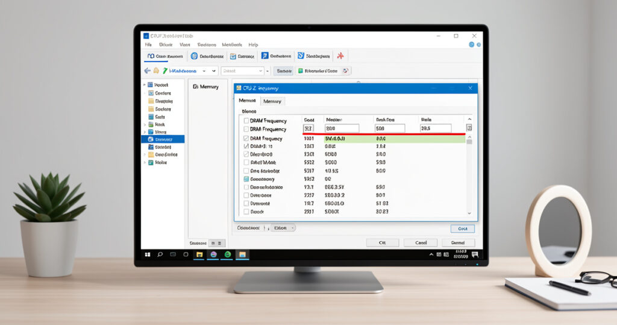Click the small icon button after the 29.5 field

pos(469,128)
